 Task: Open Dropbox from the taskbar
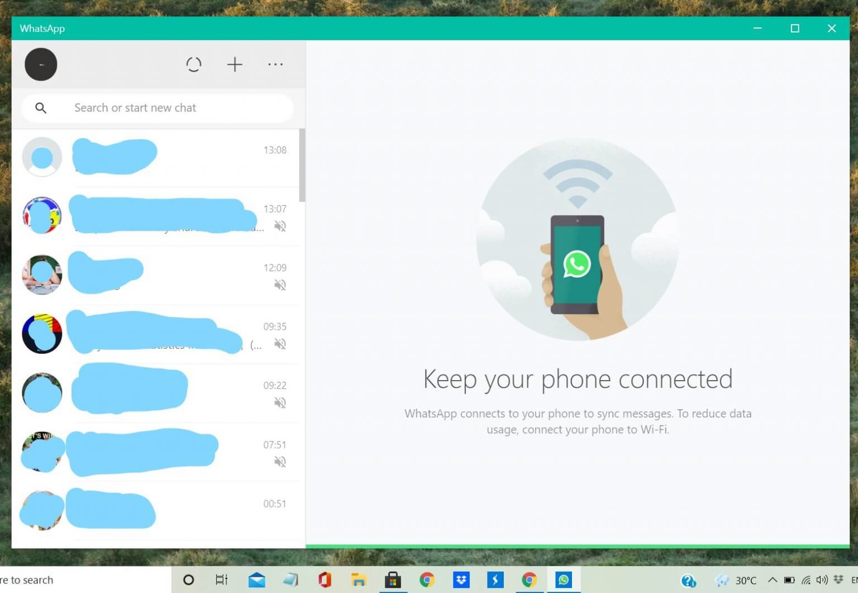tap(461, 580)
